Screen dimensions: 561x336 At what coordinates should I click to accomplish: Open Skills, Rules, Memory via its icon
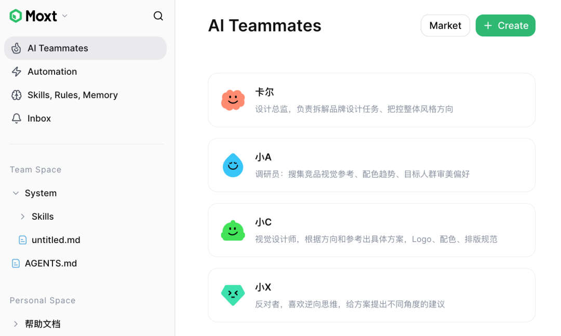(x=17, y=95)
